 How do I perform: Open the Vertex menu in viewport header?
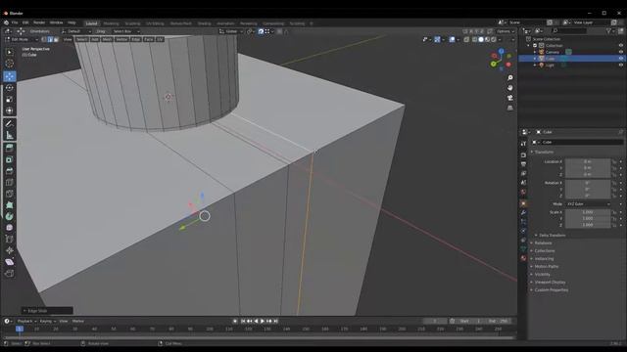click(121, 39)
